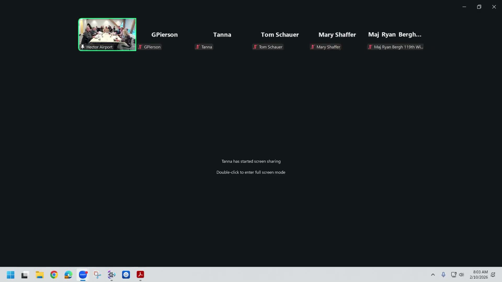The height and width of the screenshot is (282, 502).
Task: Launch File Explorer from the taskbar
Action: pyautogui.click(x=39, y=275)
